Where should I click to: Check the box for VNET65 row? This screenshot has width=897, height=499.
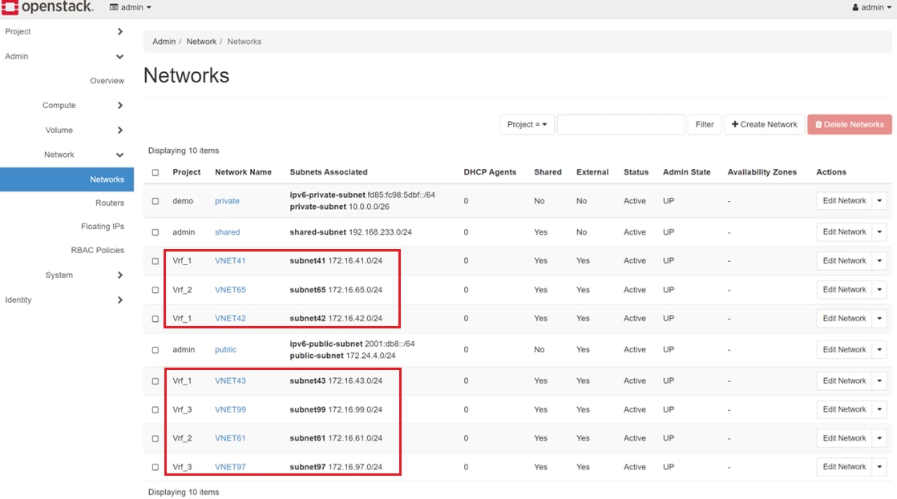point(155,290)
